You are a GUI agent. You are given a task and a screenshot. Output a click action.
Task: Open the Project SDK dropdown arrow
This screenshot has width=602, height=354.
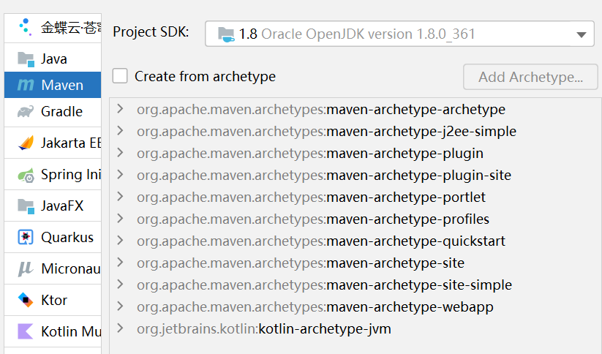click(582, 34)
